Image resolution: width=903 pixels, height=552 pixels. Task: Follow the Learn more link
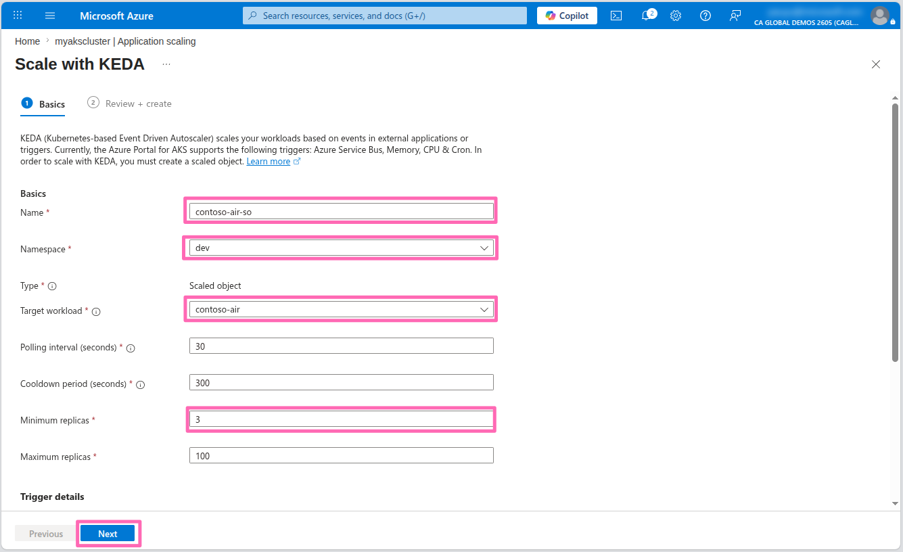(x=269, y=162)
